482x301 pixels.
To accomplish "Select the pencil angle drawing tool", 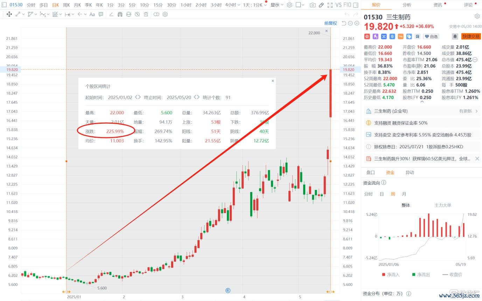I will click(111, 14).
